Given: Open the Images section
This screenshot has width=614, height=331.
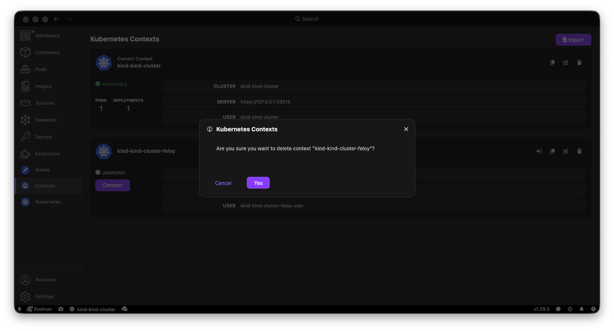Looking at the screenshot, I should 48,86.
